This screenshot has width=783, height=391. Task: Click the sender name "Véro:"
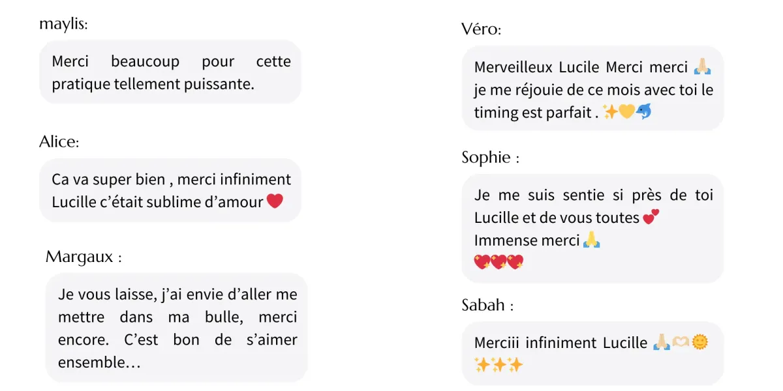[482, 30]
